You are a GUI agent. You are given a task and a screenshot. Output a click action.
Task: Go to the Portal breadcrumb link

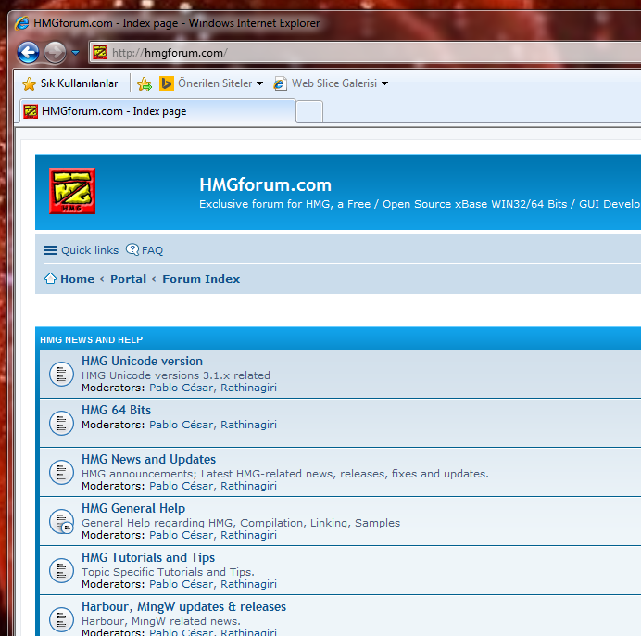[128, 279]
